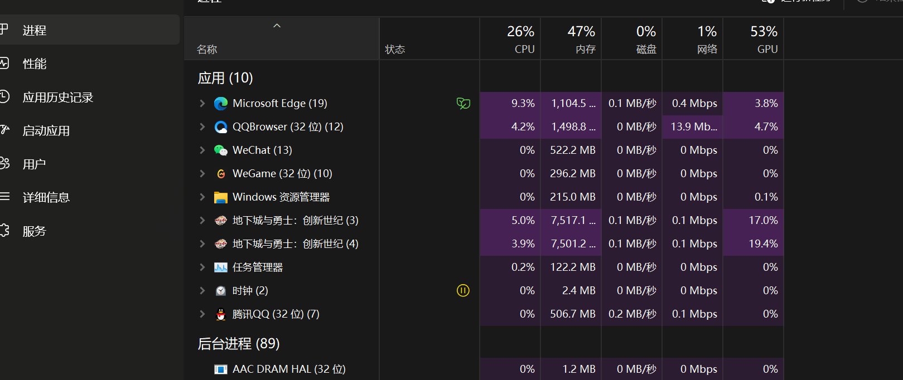903x380 pixels.
Task: Open the 进程 tab
Action: point(89,30)
